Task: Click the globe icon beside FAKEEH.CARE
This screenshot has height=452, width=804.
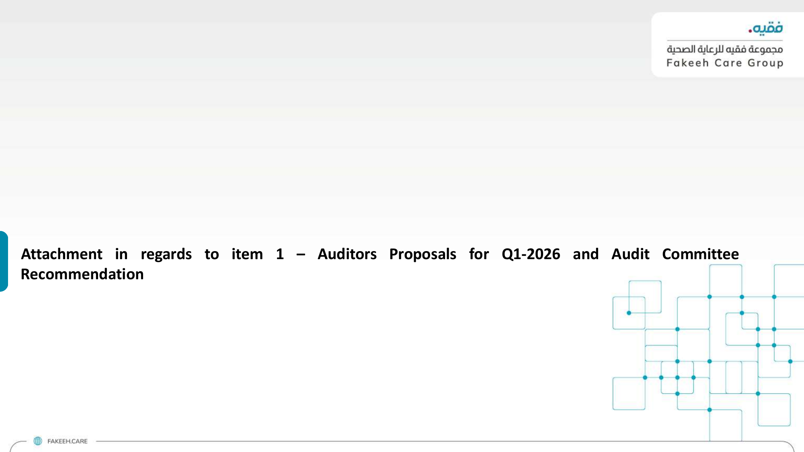Action: pos(38,441)
